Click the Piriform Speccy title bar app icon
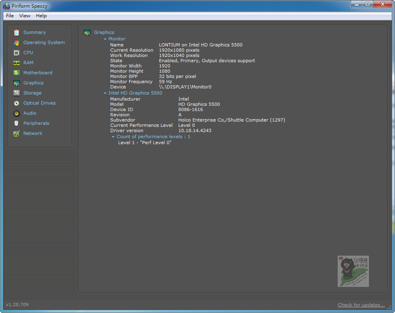395x313 pixels. pyautogui.click(x=6, y=6)
